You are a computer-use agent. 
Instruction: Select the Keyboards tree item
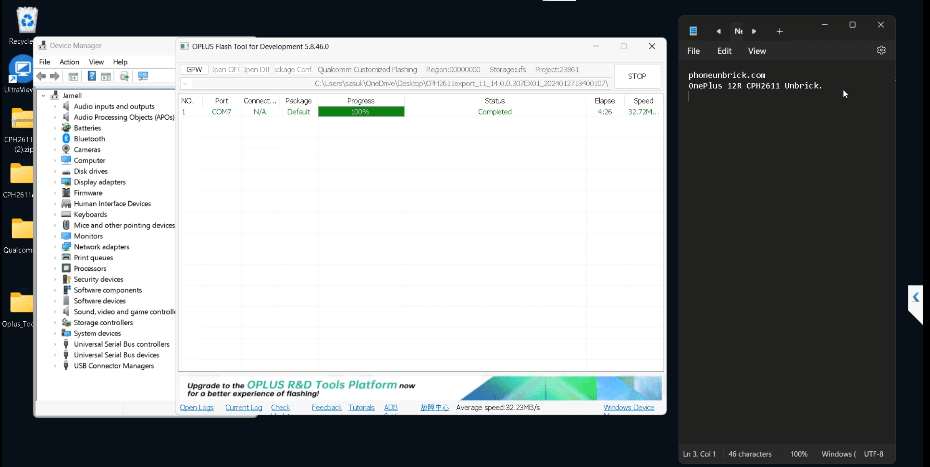click(90, 214)
